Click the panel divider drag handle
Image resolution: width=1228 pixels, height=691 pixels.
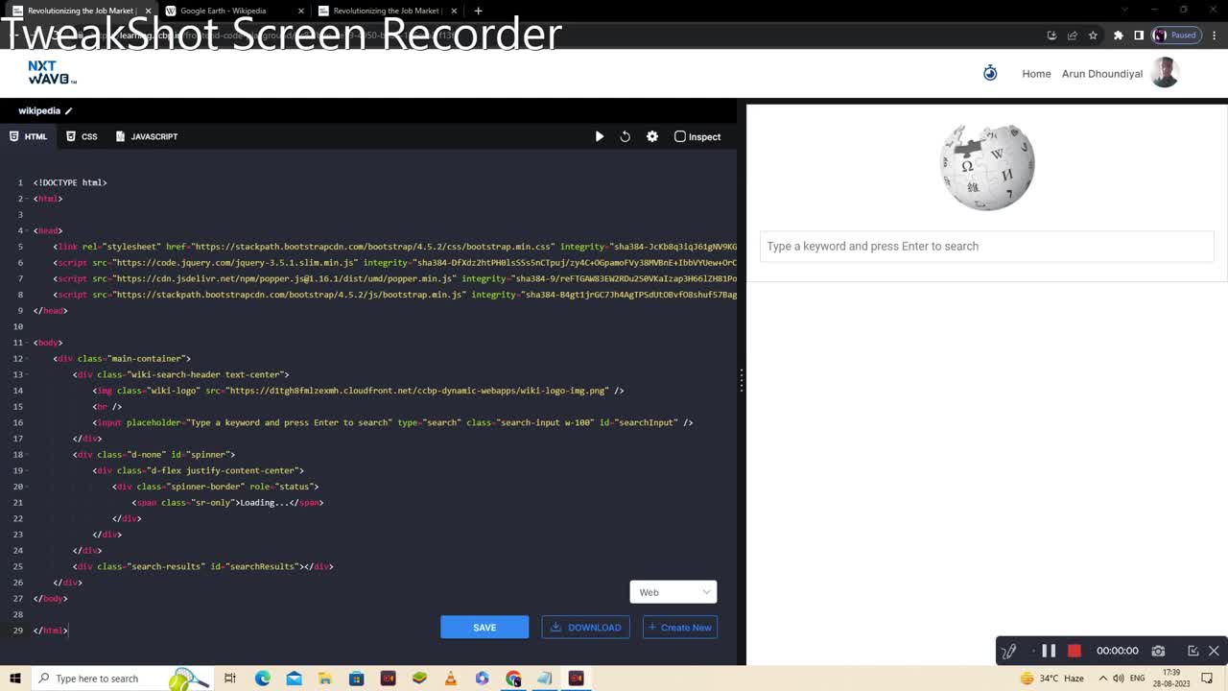[x=742, y=380]
